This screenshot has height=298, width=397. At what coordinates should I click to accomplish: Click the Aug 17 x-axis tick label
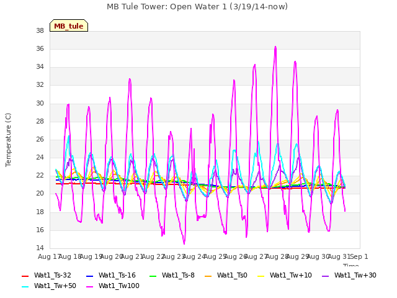pyautogui.click(x=50, y=256)
